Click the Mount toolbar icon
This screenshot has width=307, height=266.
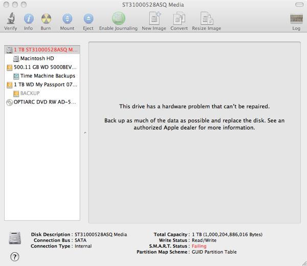[67, 18]
